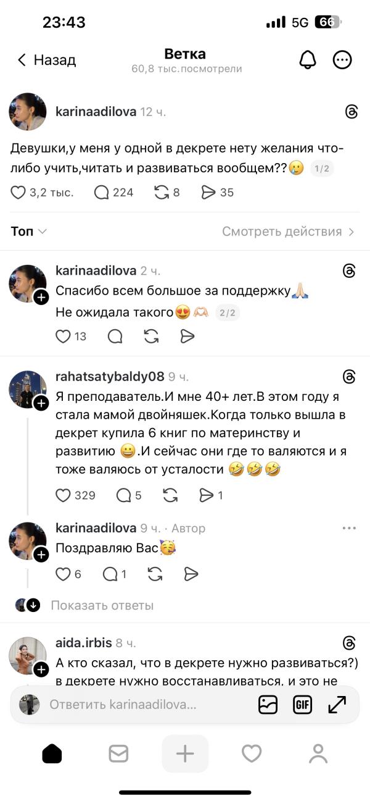Screen dimensions: 370x801
Task: Like rahatsatybaldy08's comment with 329 likes
Action: [x=64, y=495]
